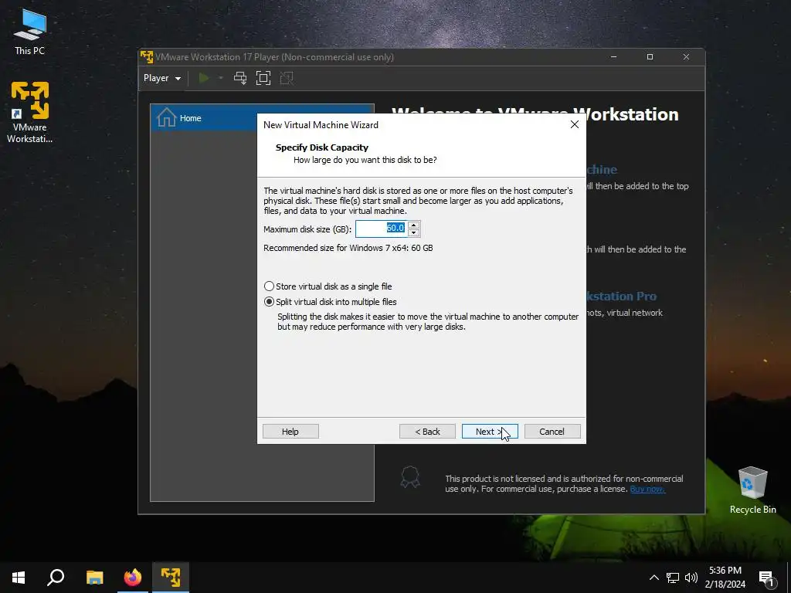Open notification center icon
791x593 pixels.
point(767,578)
